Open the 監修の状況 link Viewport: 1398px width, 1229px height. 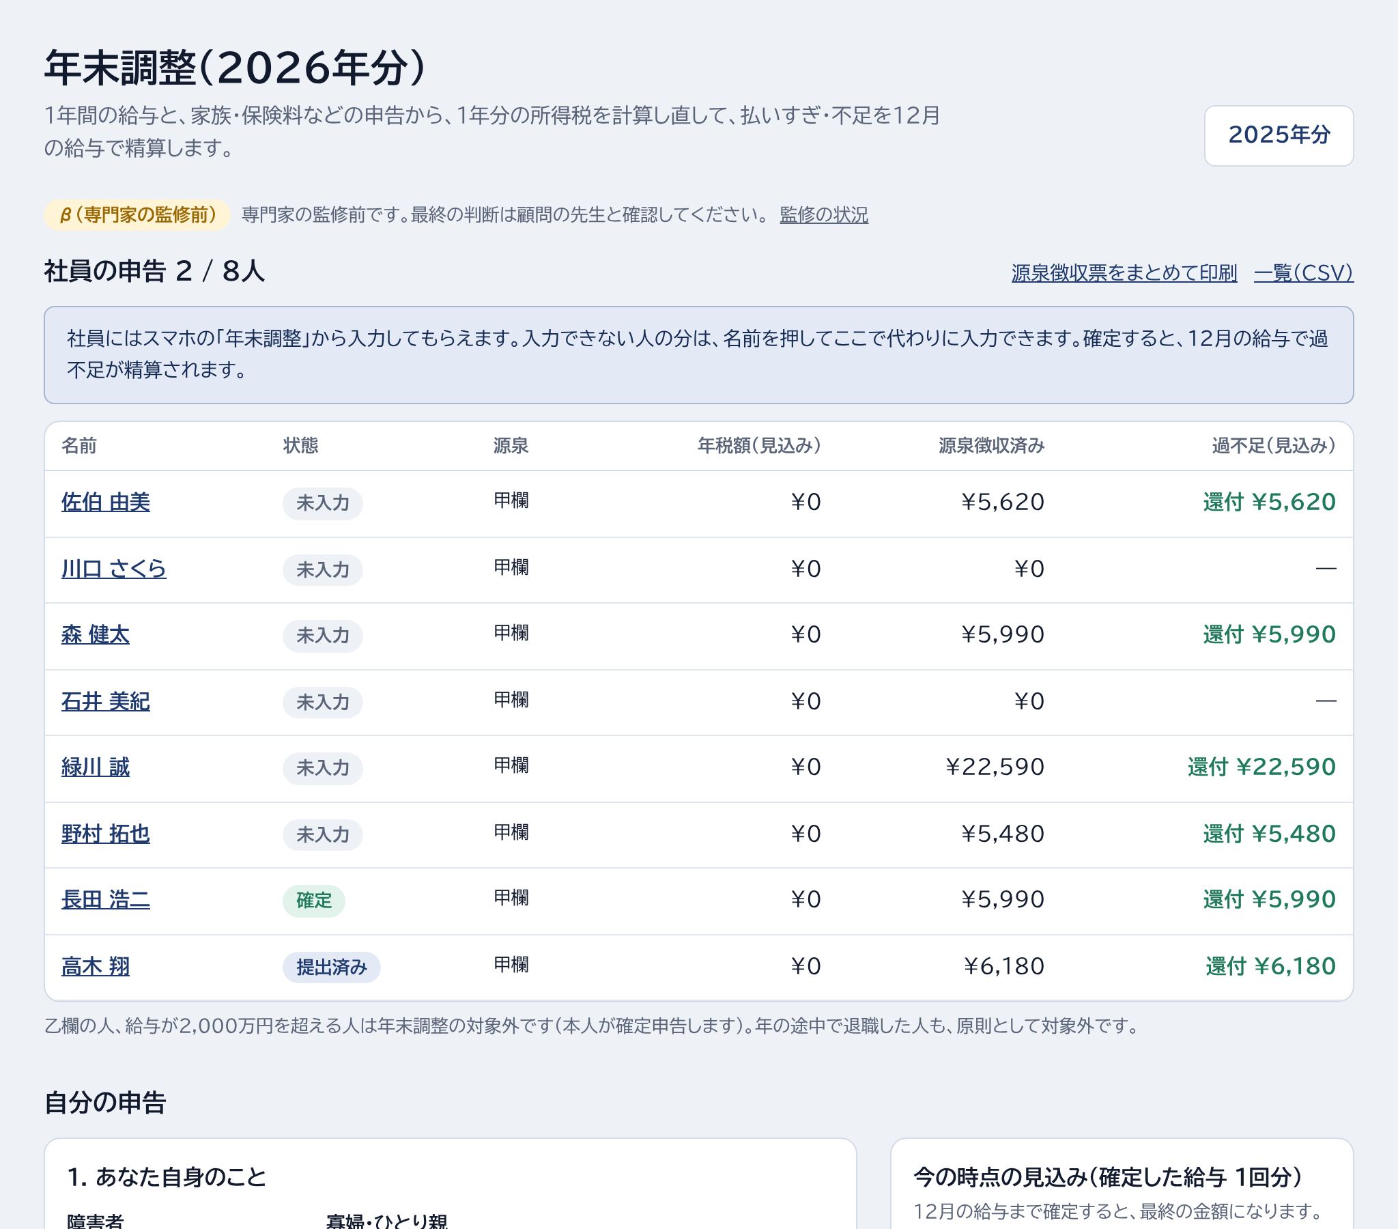(823, 215)
